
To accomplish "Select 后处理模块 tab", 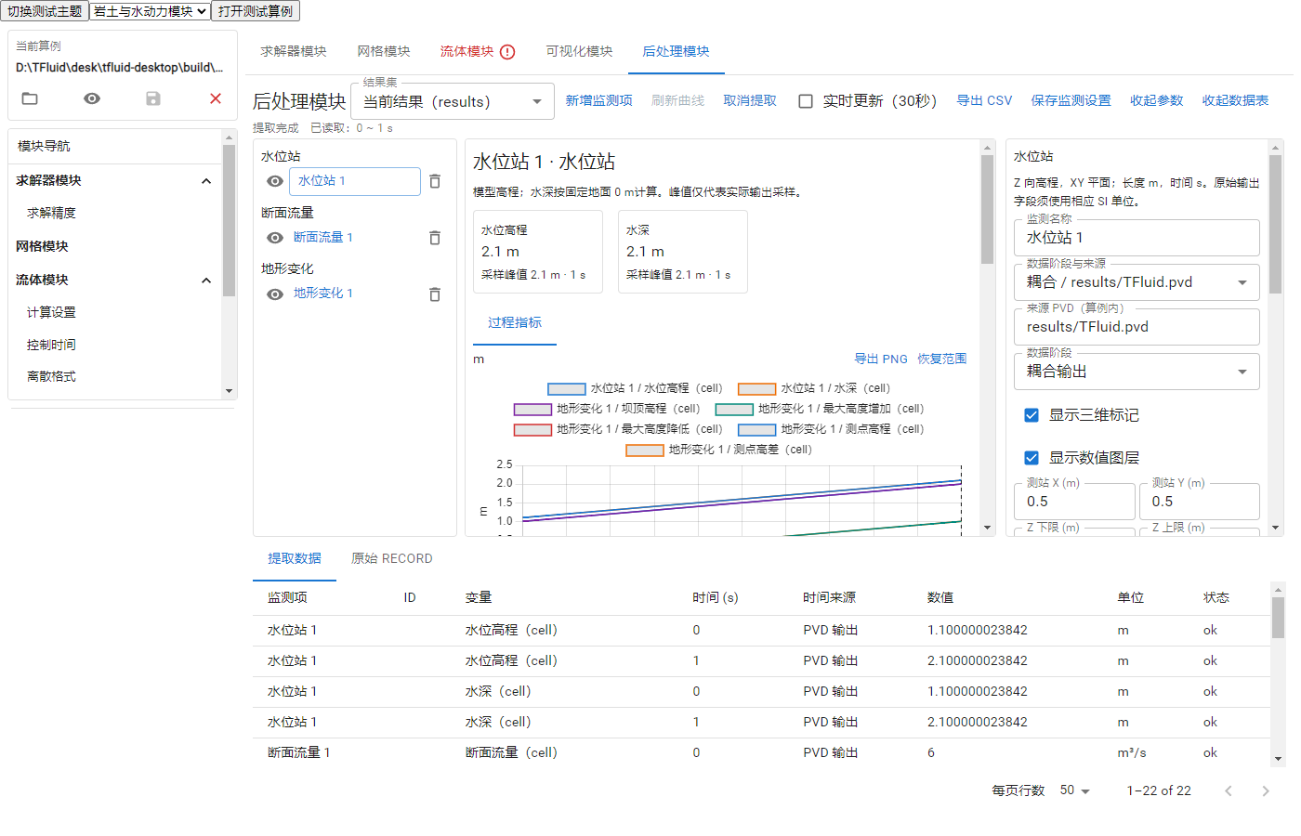I will 677,52.
